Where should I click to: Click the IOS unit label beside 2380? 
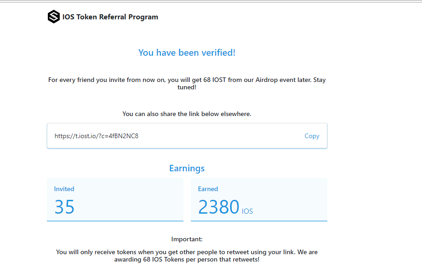click(247, 211)
